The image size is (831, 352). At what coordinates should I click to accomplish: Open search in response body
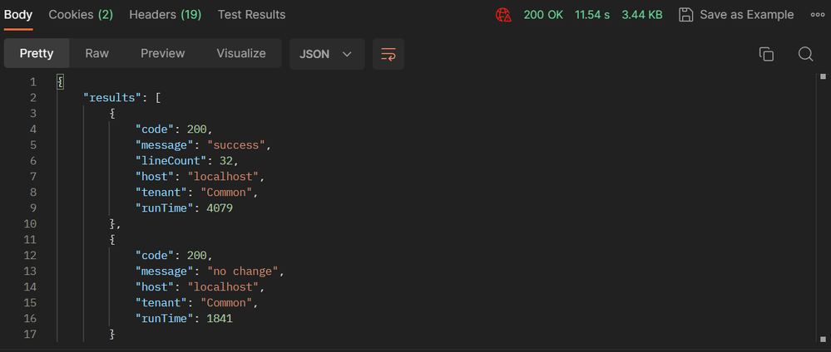click(805, 54)
